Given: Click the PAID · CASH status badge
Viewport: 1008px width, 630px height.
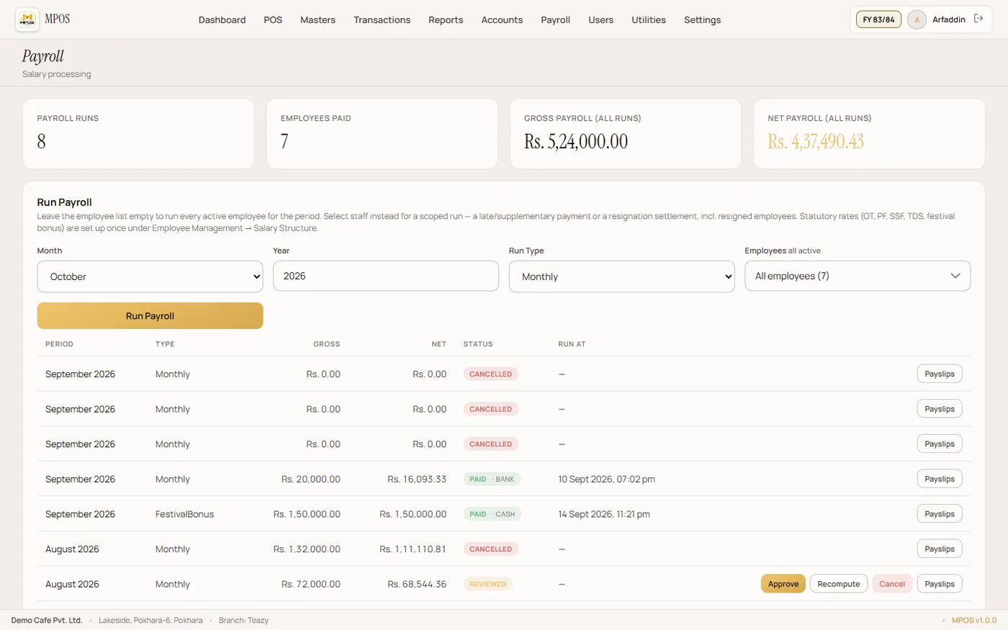Looking at the screenshot, I should 492,514.
